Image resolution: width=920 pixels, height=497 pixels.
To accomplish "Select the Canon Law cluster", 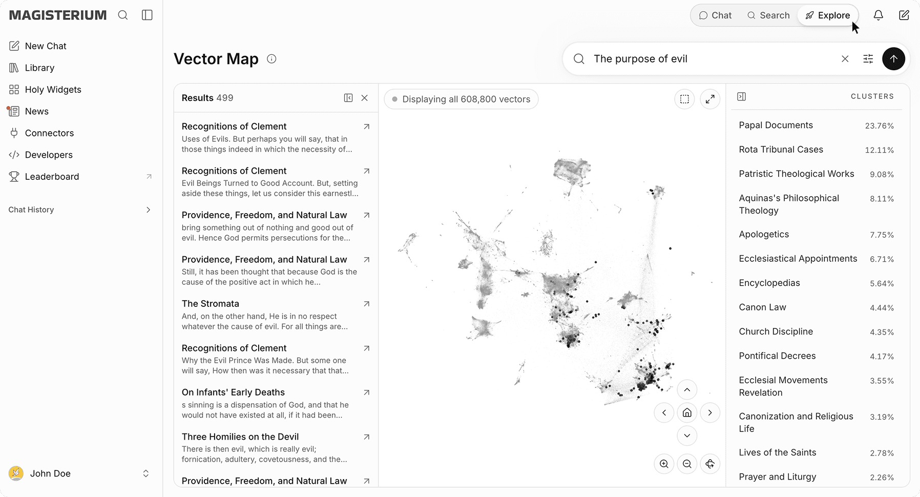I will 817,307.
